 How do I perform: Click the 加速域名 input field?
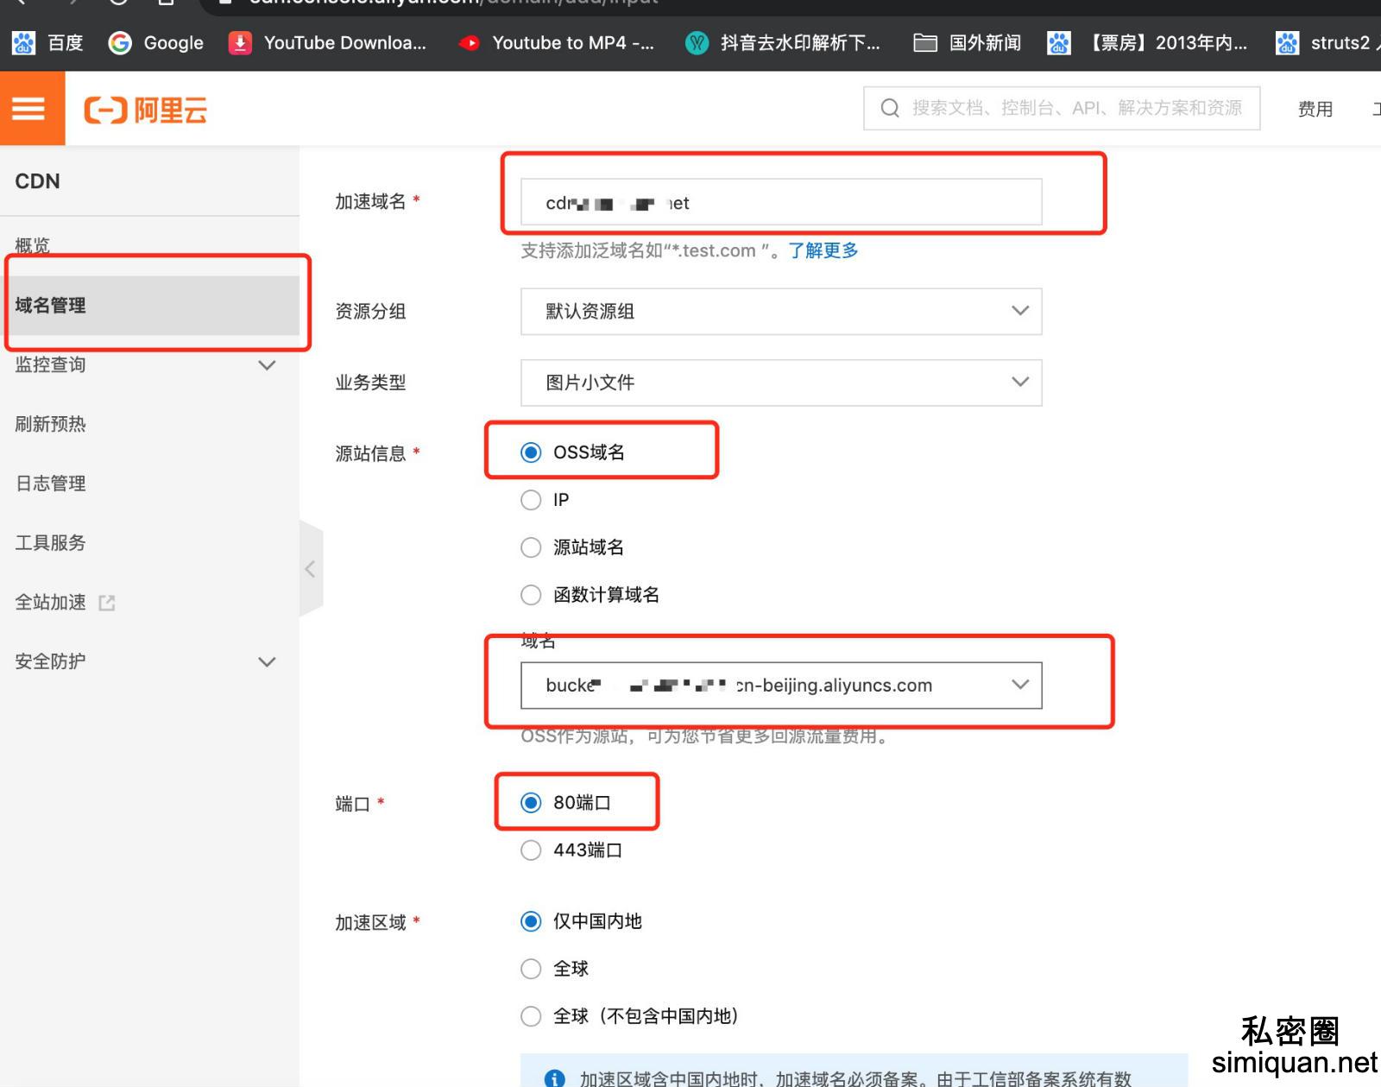pos(781,203)
